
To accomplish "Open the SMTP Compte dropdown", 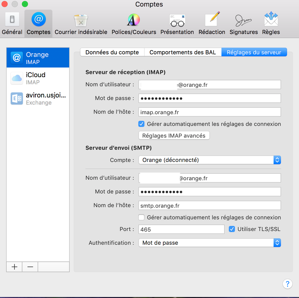I will click(x=210, y=160).
